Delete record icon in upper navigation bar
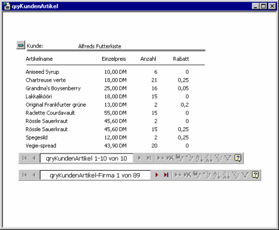279x230 pixels. (x=170, y=158)
